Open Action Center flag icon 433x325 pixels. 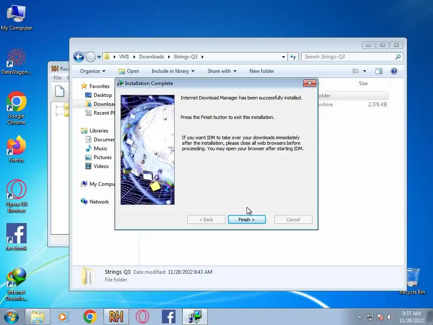pos(380,317)
